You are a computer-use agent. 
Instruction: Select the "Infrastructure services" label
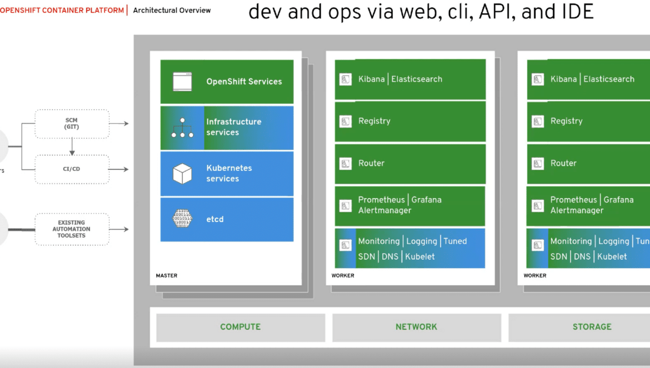234,127
